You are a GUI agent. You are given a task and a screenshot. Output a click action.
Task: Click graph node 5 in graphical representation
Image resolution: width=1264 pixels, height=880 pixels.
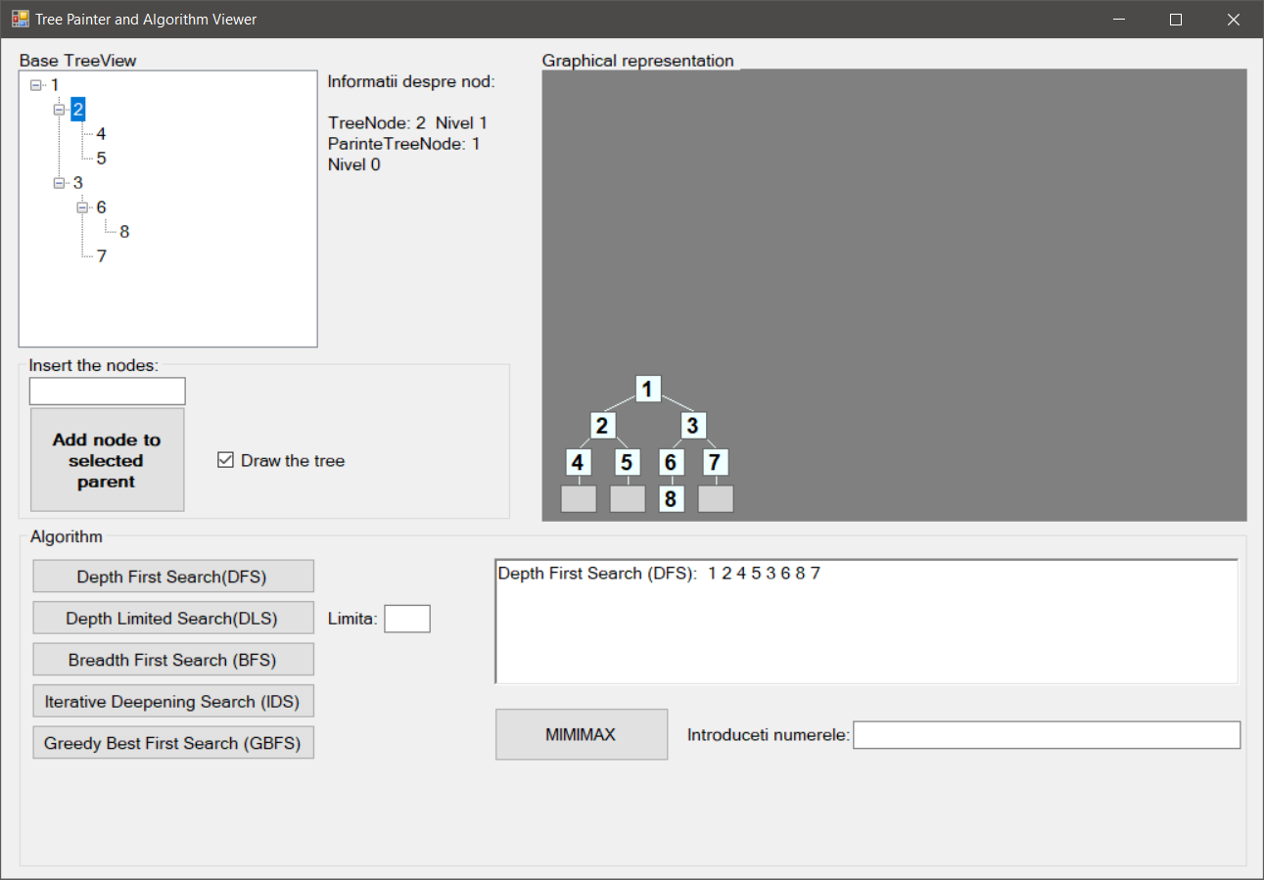pyautogui.click(x=628, y=462)
